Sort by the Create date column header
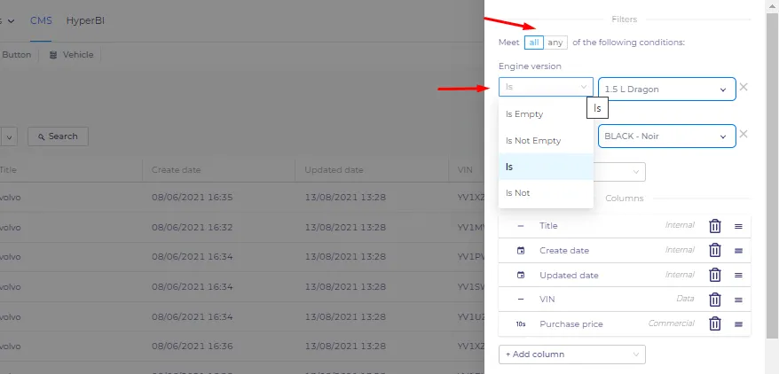The height and width of the screenshot is (374, 779). (x=177, y=170)
